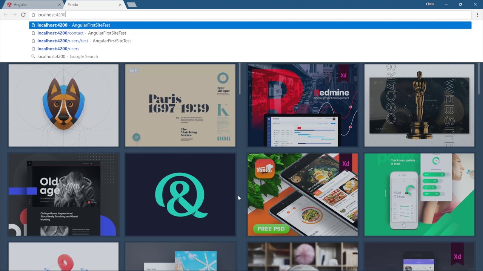Image resolution: width=483 pixels, height=271 pixels.
Task: Open the bottom-row pink pompom thumbnail
Action: (303, 257)
